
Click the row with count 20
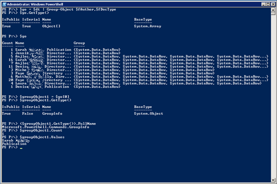pyautogui.click(x=135, y=80)
